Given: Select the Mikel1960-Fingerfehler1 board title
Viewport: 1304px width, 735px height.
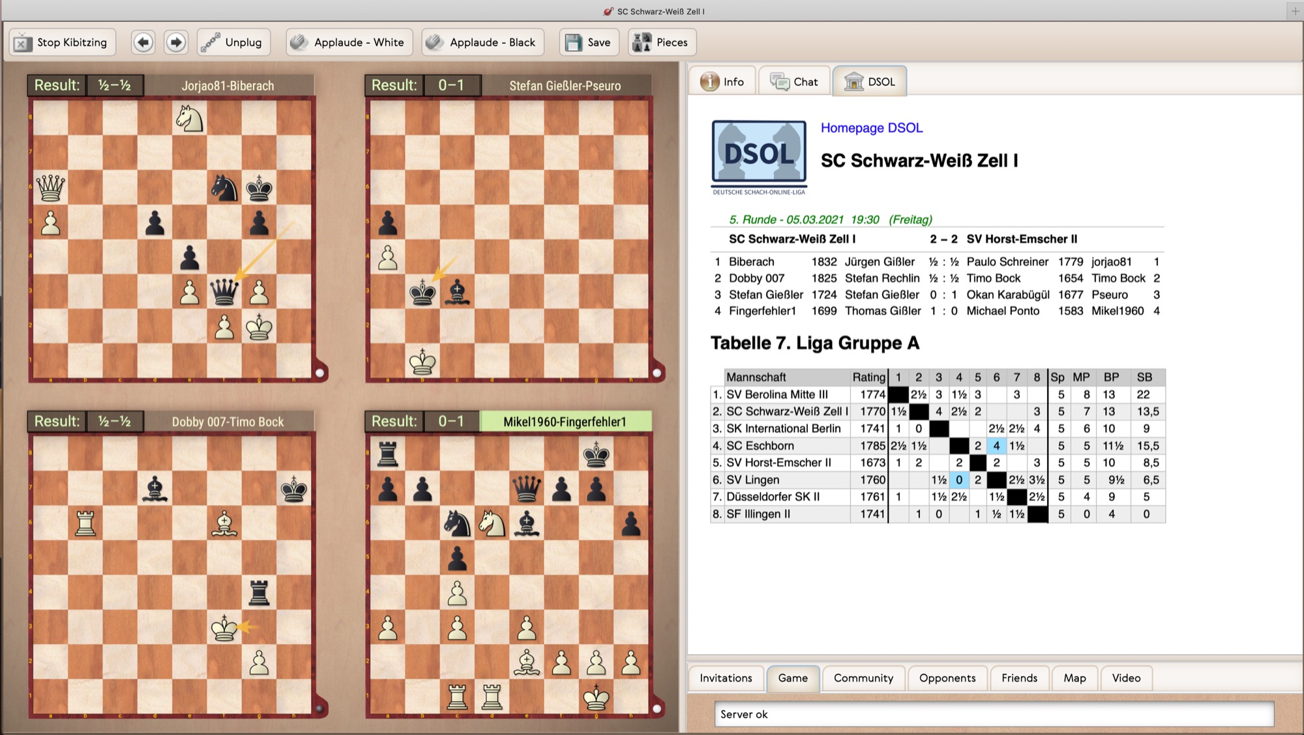Looking at the screenshot, I should pos(565,422).
